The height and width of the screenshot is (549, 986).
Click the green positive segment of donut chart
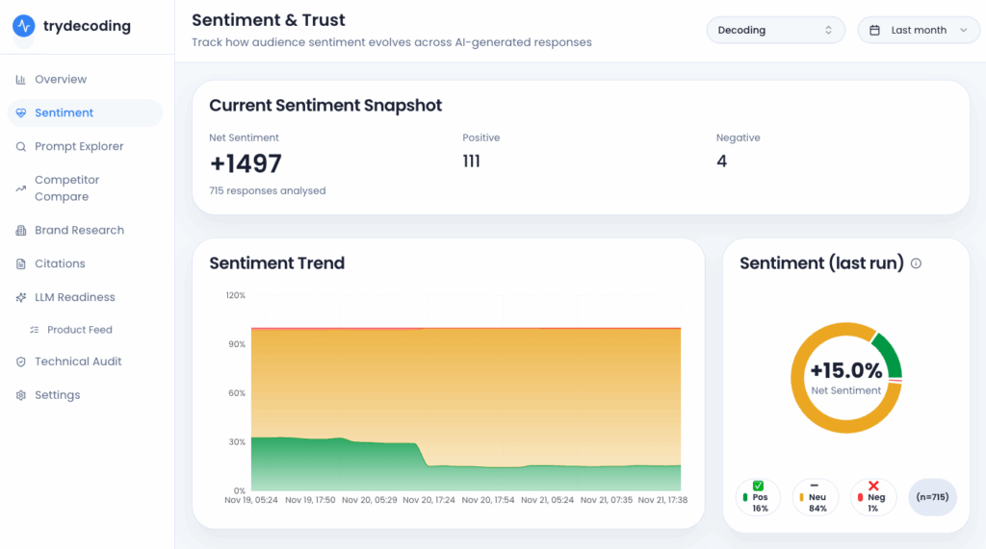point(890,355)
